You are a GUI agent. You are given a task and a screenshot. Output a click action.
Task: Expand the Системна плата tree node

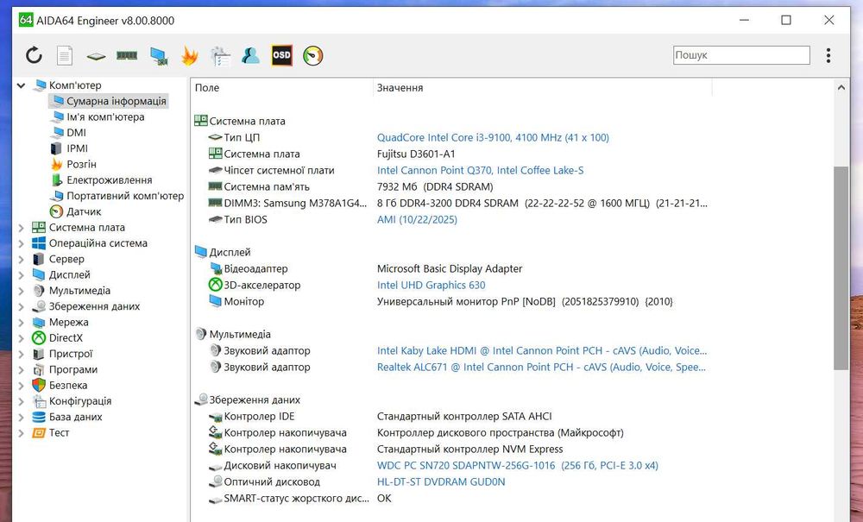tap(21, 228)
